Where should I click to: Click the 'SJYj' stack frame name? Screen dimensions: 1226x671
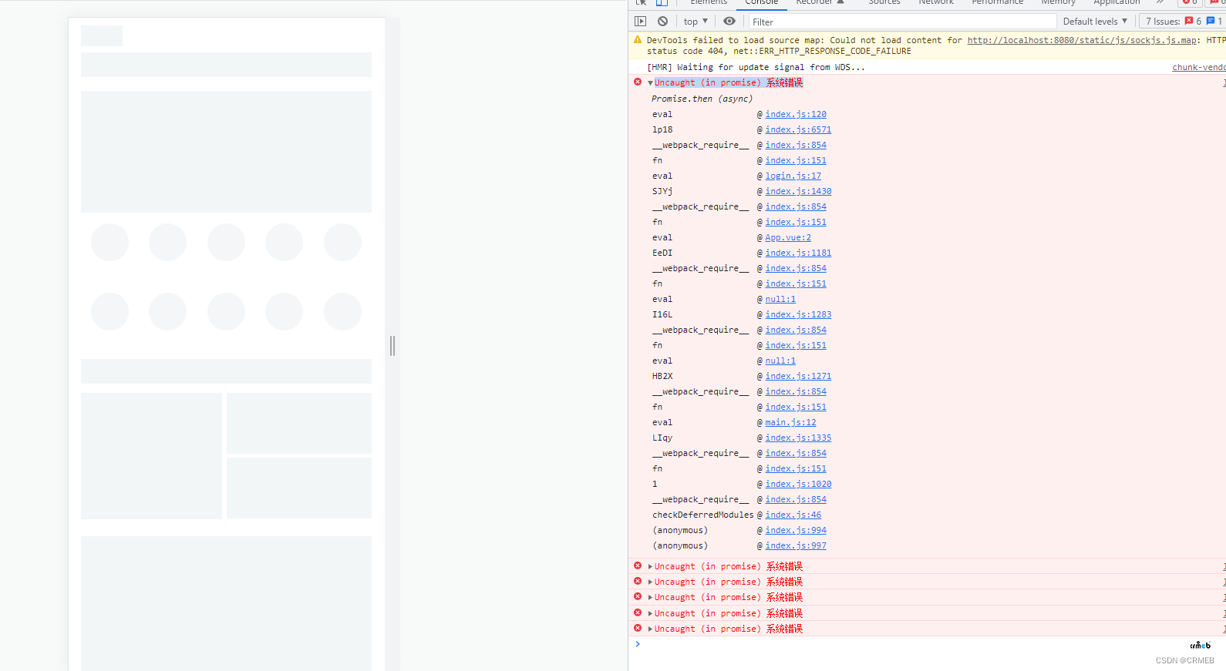[x=662, y=191]
